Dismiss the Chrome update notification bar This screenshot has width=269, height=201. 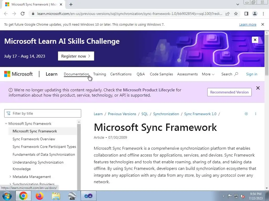click(x=262, y=24)
